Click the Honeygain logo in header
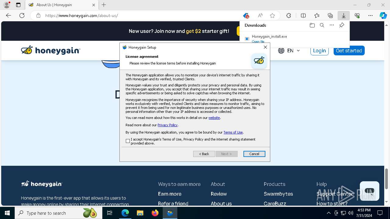 coord(51,50)
